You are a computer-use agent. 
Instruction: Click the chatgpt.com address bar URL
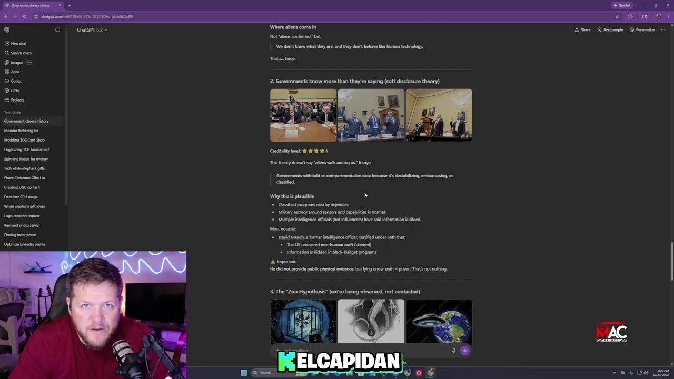(87, 16)
